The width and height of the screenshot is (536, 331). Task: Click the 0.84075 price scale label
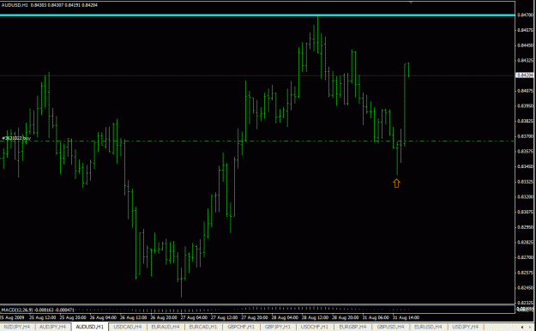(525, 91)
